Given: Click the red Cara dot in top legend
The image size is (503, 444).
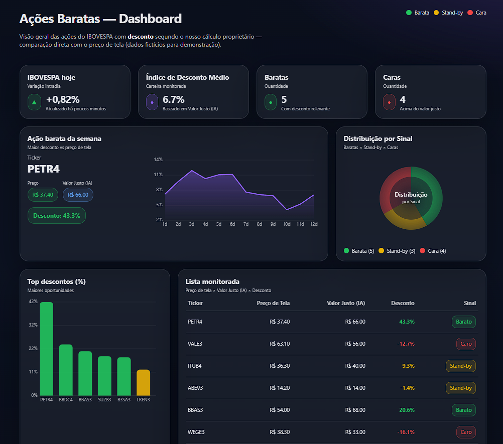Looking at the screenshot, I should click(x=470, y=13).
